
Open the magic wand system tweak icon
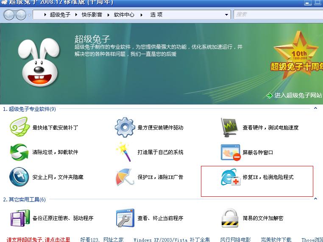coord(124,152)
